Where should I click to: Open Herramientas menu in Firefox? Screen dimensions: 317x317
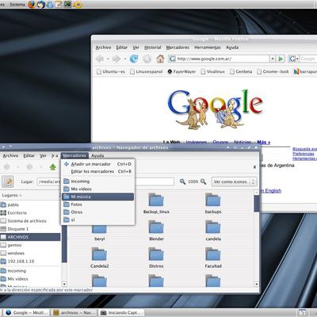point(208,48)
